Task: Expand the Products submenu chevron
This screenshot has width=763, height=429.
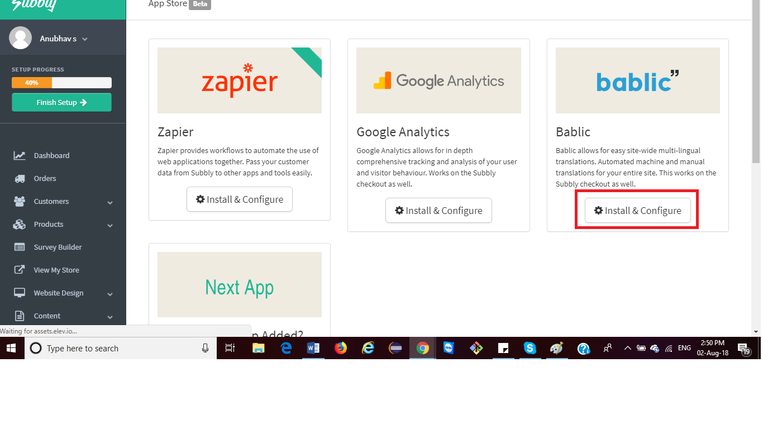Action: pyautogui.click(x=110, y=226)
